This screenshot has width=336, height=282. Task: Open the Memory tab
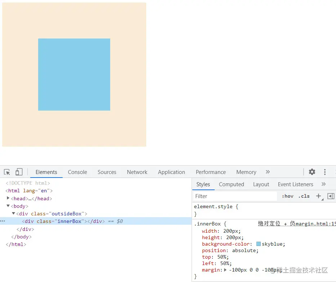(246, 172)
